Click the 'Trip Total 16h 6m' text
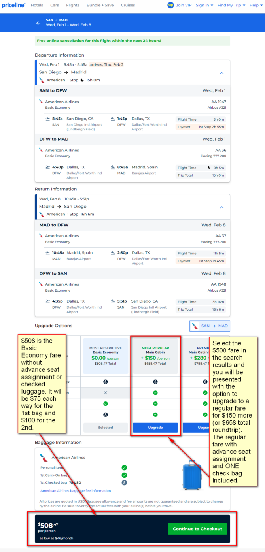 pos(201,309)
